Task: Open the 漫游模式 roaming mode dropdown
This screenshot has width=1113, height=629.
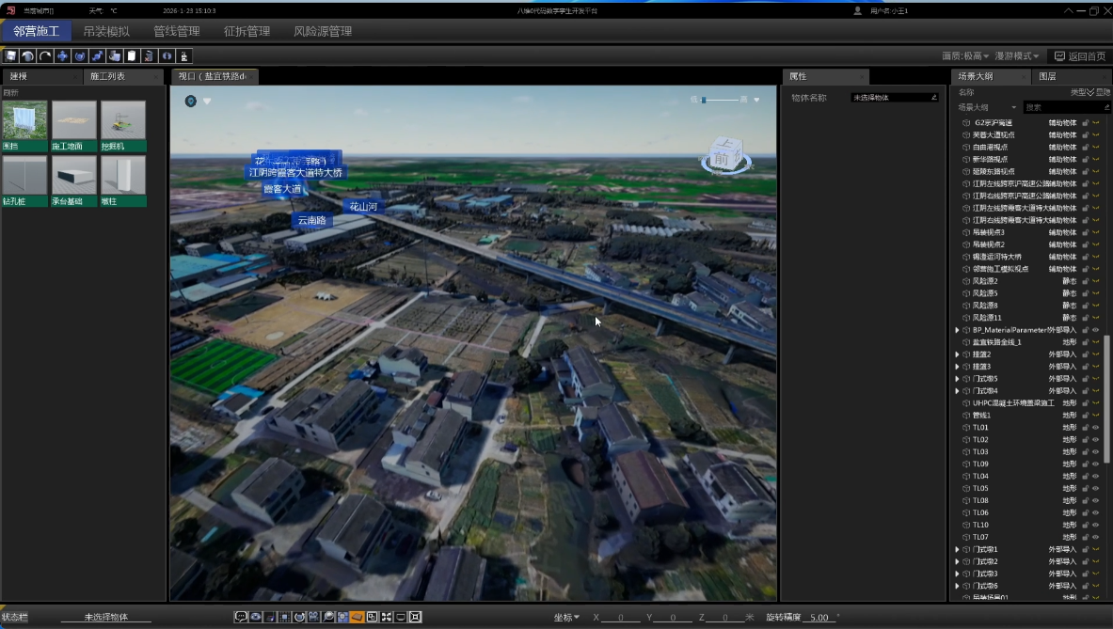Action: tap(1017, 56)
